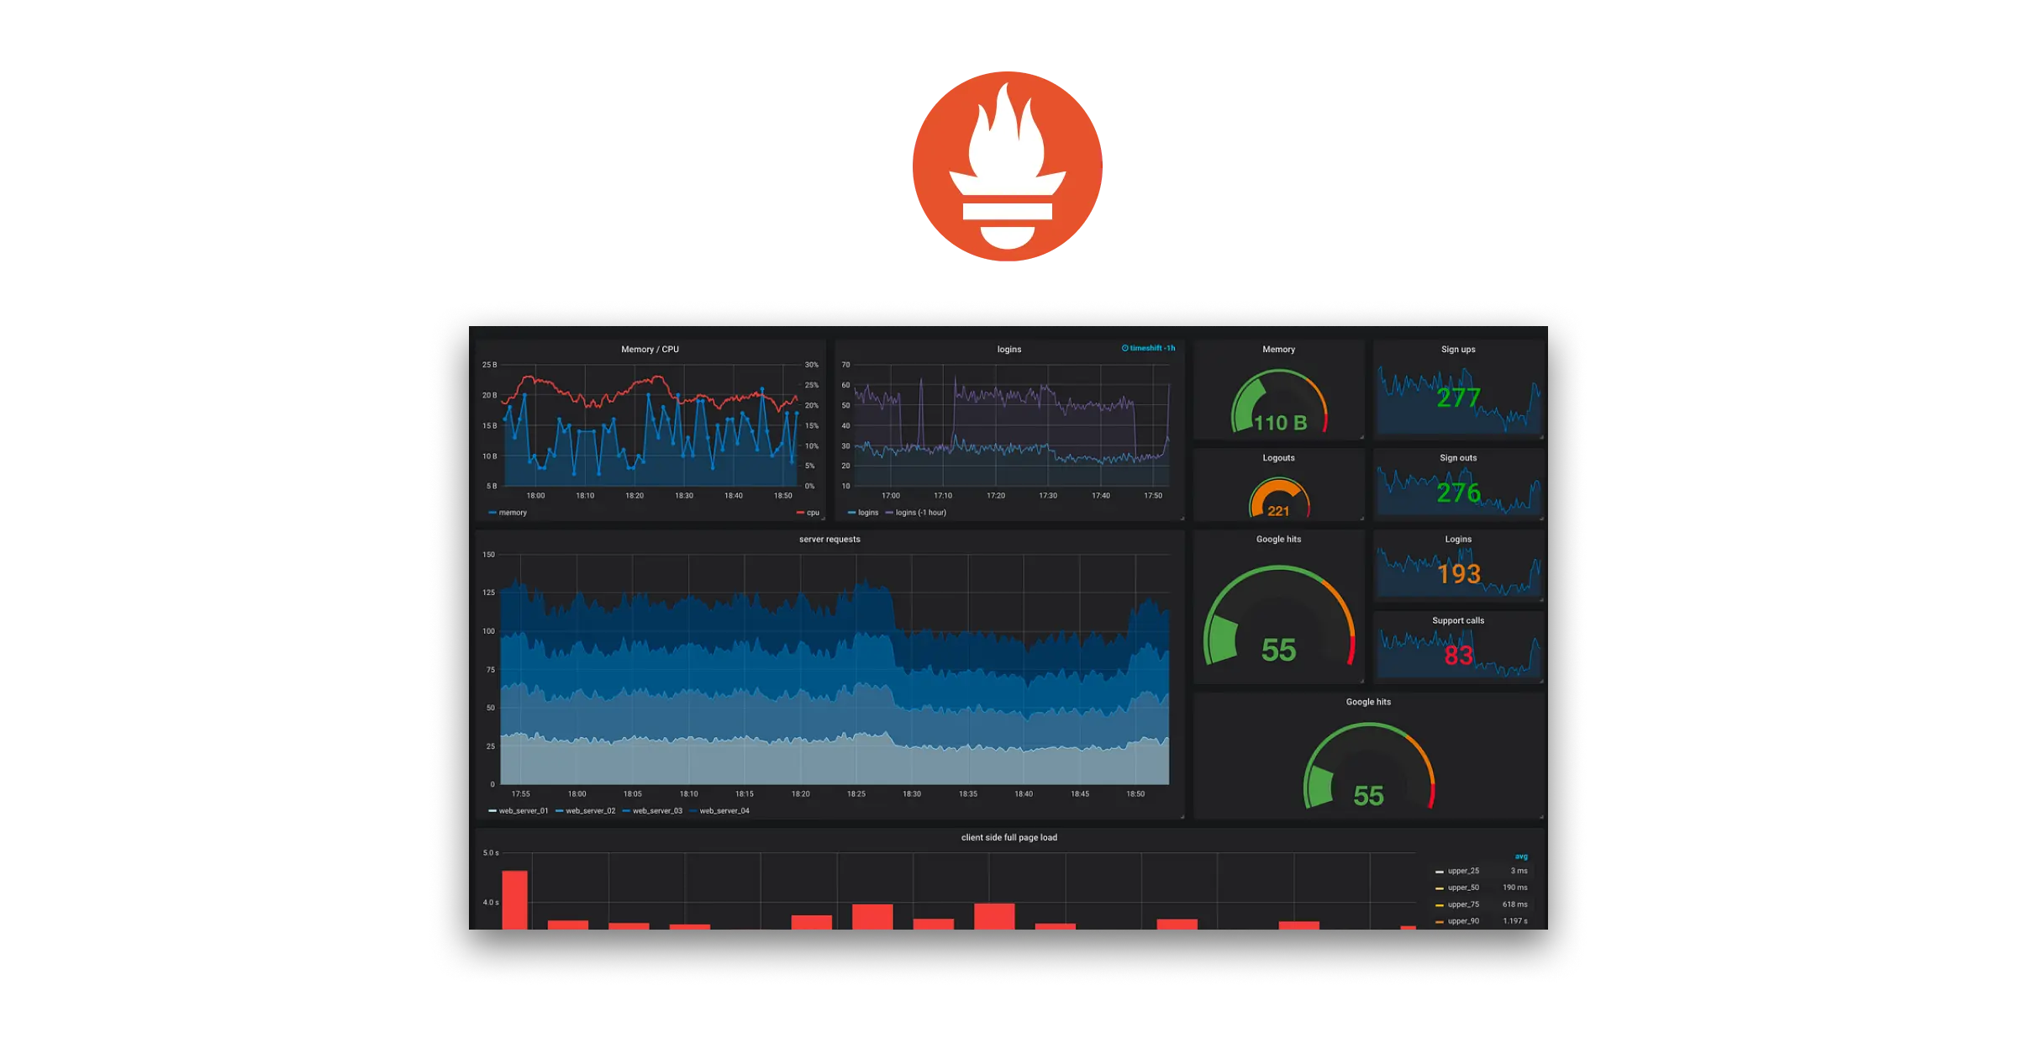Screen dimensions: 2017x1054
Task: Click the upper_25 legend color swatch
Action: point(1440,872)
